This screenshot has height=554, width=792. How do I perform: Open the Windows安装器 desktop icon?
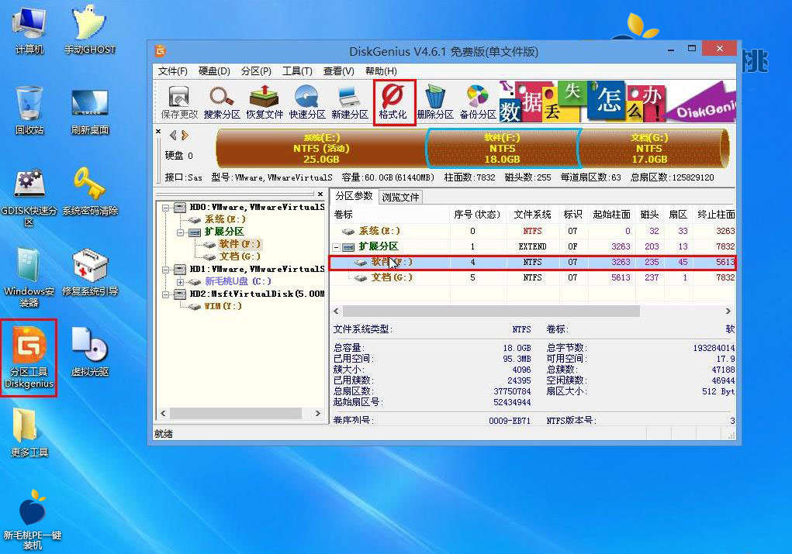point(29,277)
